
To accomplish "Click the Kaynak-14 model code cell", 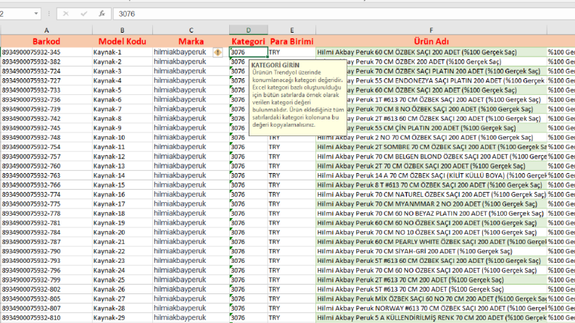I will (122, 175).
